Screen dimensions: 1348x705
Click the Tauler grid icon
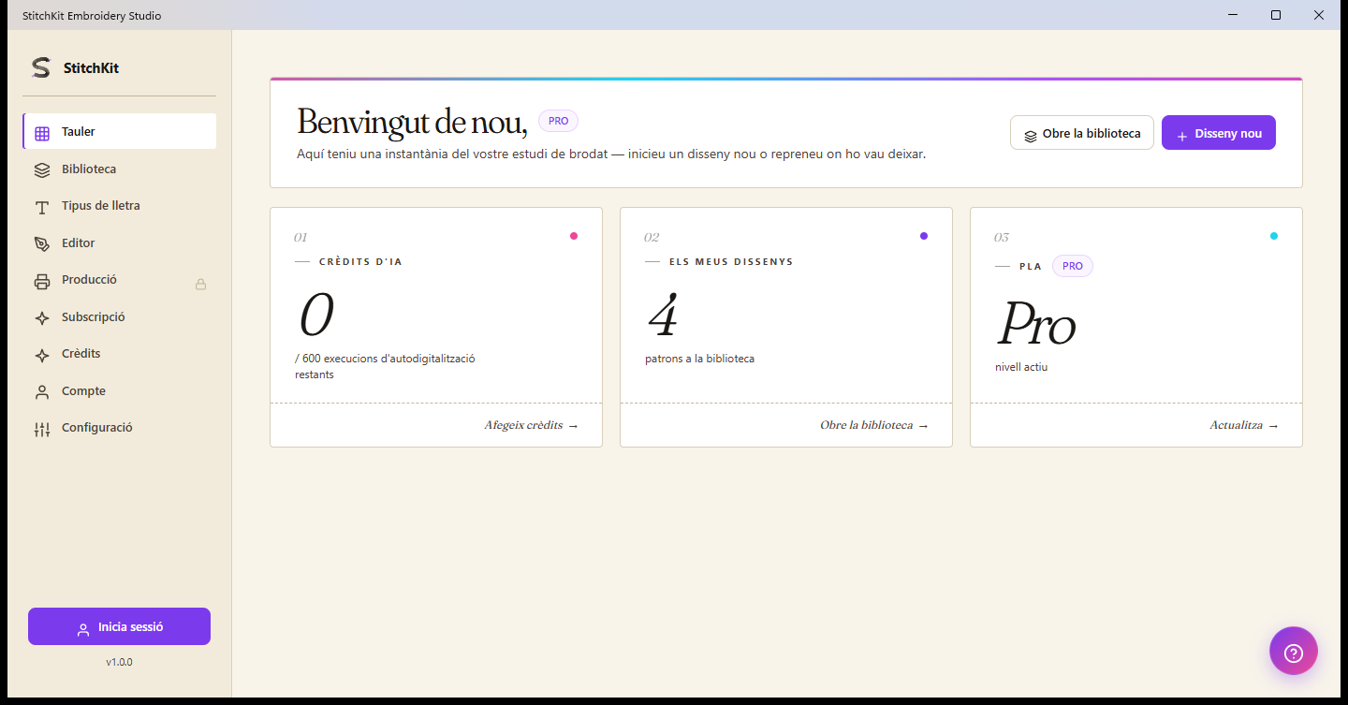(x=42, y=133)
